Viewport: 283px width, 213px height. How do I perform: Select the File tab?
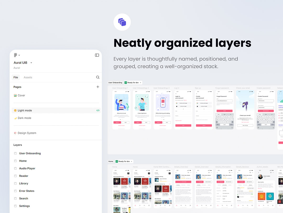tap(16, 77)
